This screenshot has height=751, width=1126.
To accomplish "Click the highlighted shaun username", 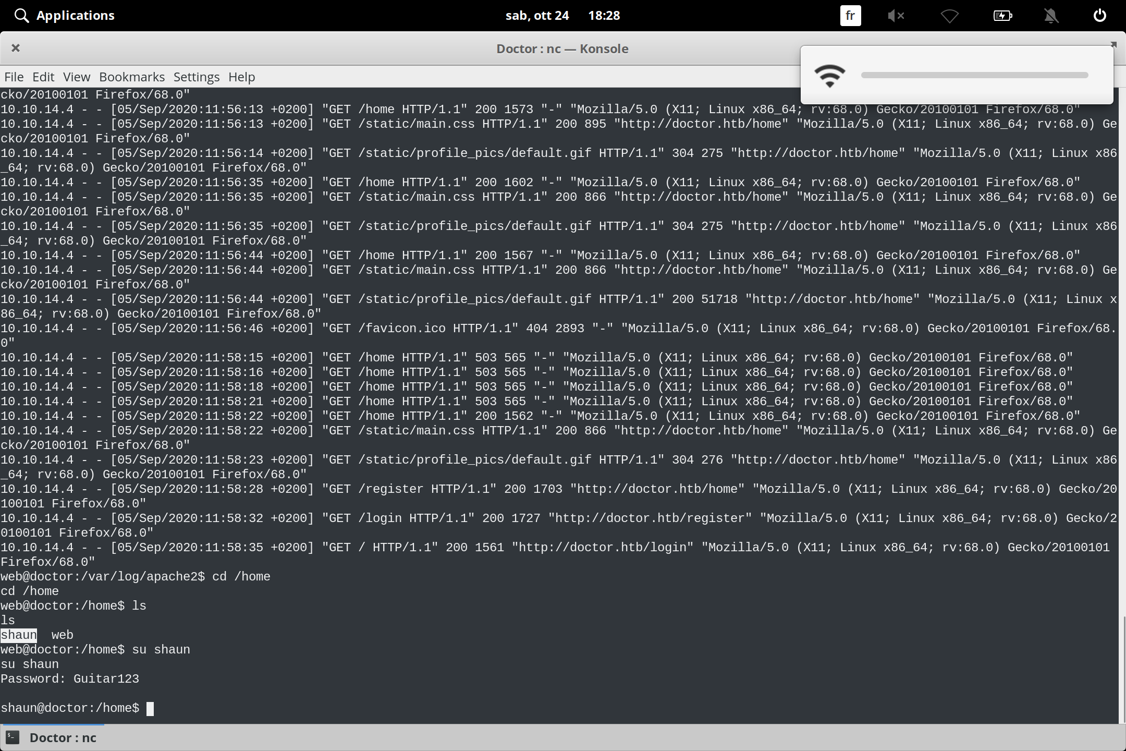I will (18, 635).
